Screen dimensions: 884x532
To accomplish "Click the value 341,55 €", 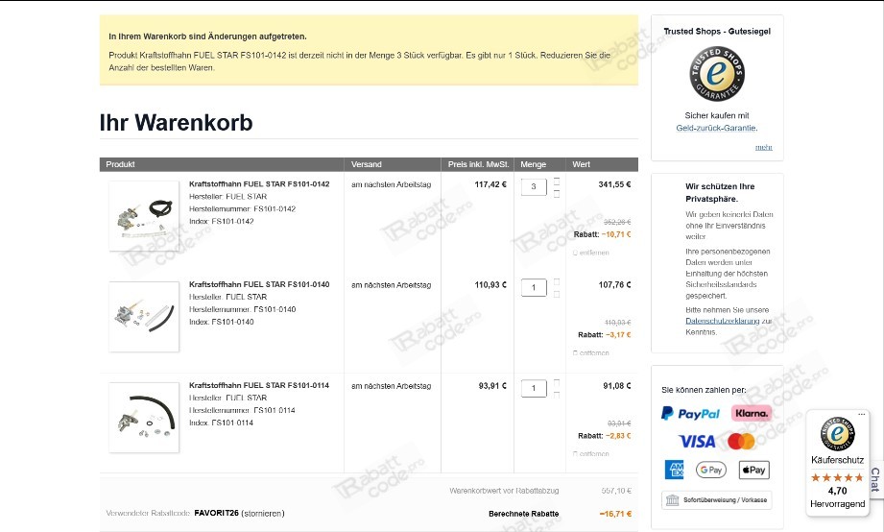I will [614, 184].
